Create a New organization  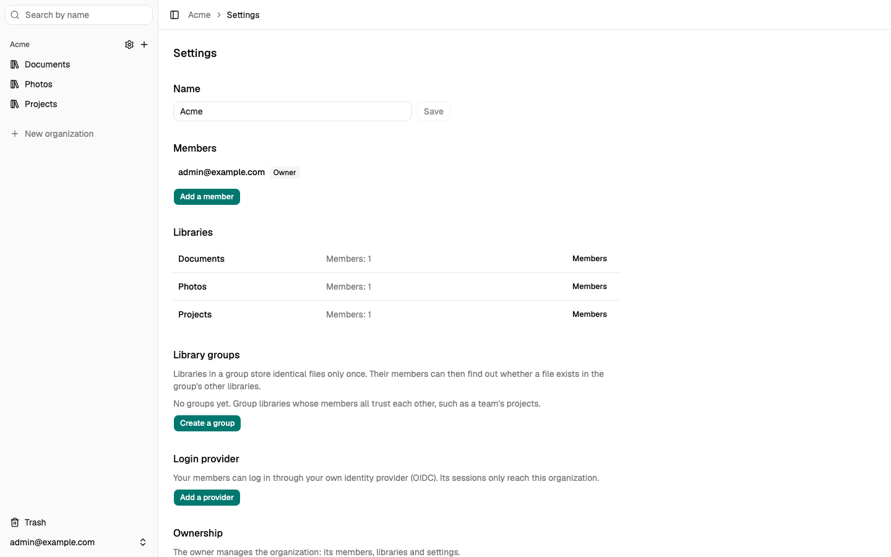coord(79,134)
